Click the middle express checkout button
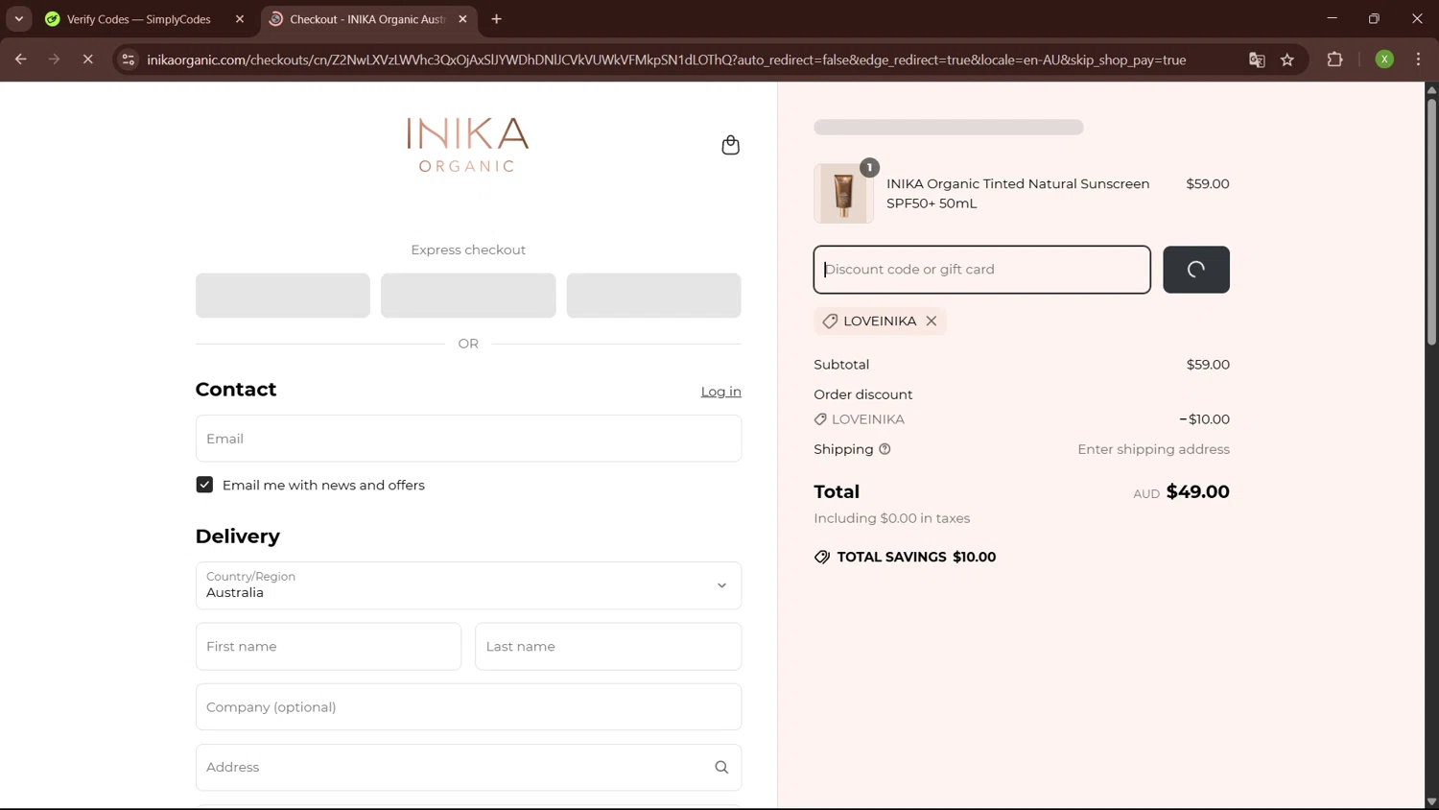Screen dimensions: 1439x810 click(468, 296)
